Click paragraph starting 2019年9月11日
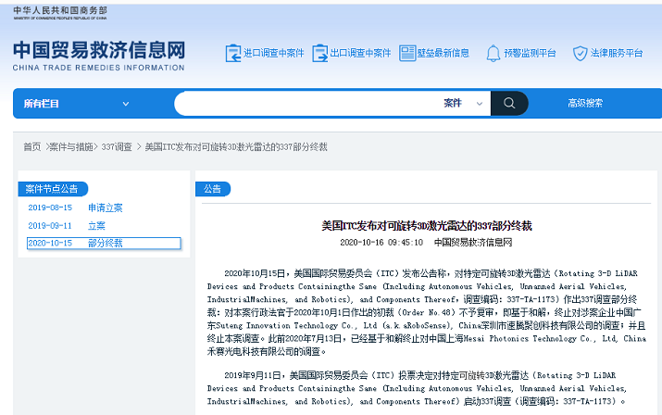The image size is (662, 415). point(418,388)
